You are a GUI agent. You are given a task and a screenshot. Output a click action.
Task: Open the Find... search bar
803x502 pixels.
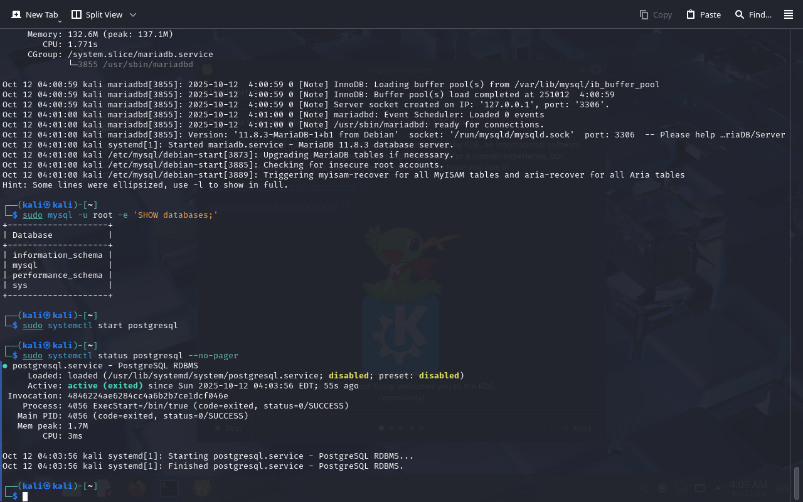pyautogui.click(x=753, y=14)
